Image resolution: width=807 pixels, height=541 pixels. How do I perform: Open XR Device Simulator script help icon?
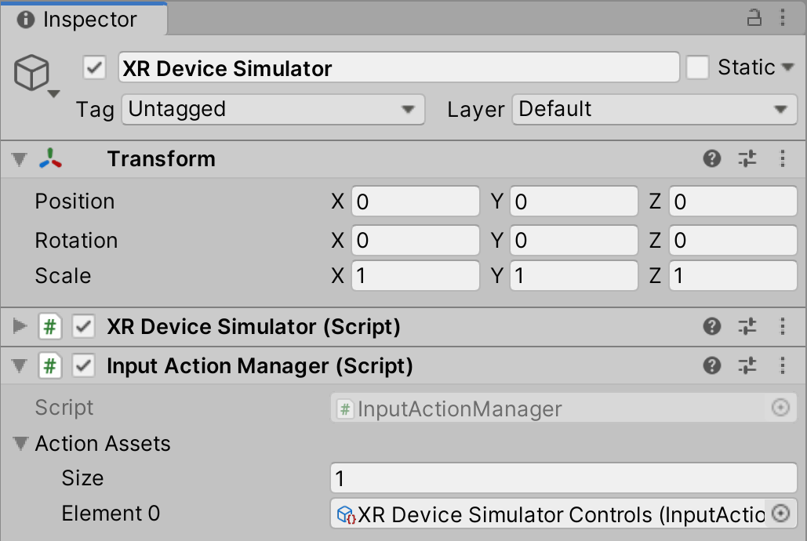pos(711,327)
